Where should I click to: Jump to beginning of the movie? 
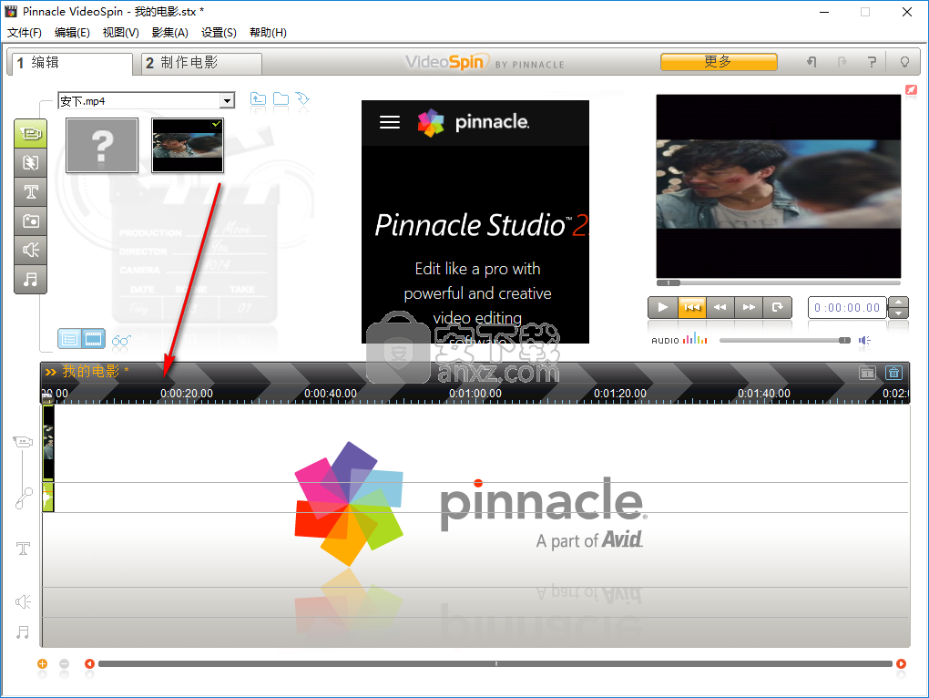point(692,307)
